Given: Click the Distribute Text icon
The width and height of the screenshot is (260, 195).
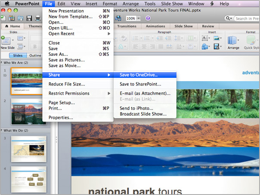Looking at the screenshot, I should coord(169,47).
